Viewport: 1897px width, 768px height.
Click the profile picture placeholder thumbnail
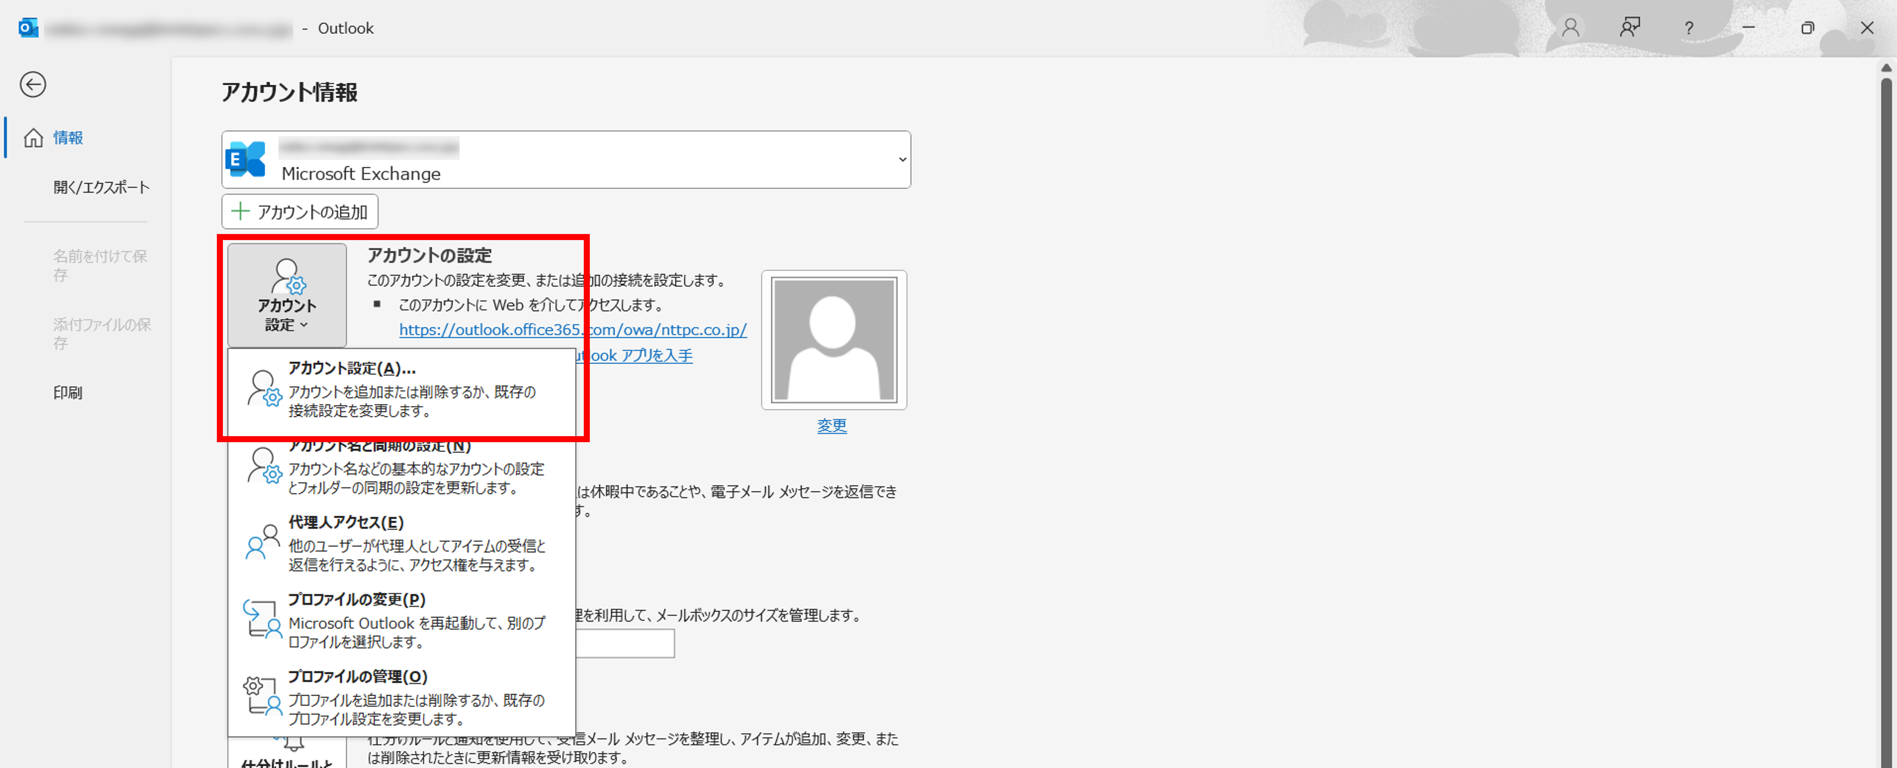coord(834,340)
